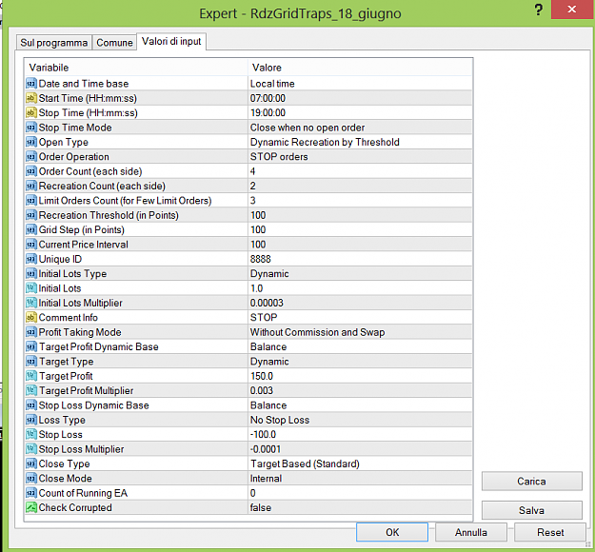
Task: Click the icon beside Target Type
Action: pos(31,361)
